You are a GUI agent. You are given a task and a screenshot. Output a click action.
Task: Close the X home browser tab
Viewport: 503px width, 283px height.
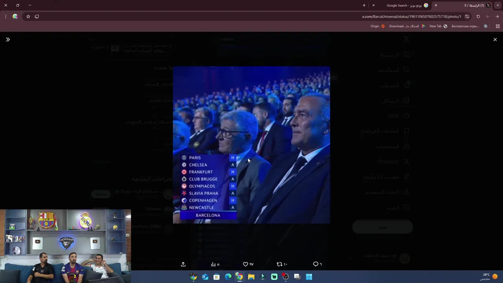pos(436,6)
